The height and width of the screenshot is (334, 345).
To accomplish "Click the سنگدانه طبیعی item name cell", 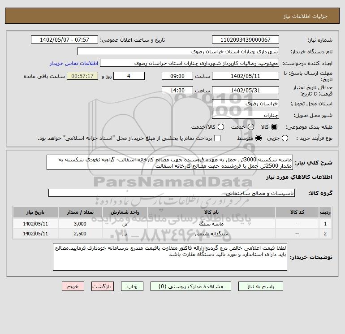I will pos(211,234).
